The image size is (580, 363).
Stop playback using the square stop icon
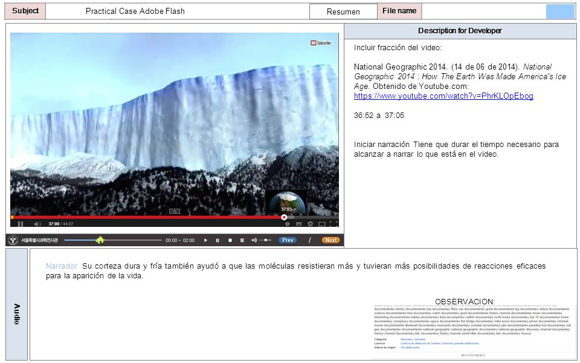coord(230,240)
